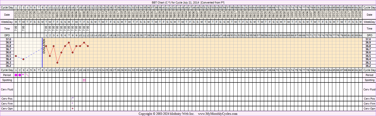Click the vertical OVULATION label

pyautogui.click(x=44, y=46)
